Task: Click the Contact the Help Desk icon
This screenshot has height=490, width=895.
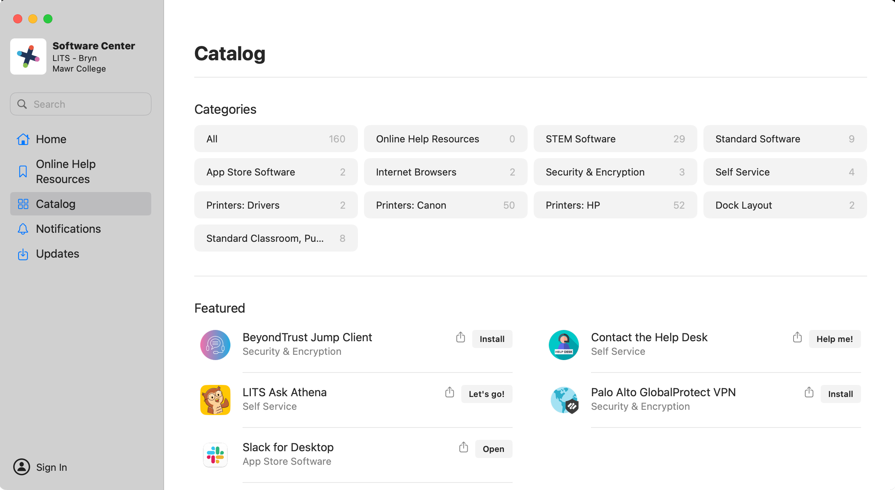Action: point(564,345)
